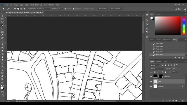Click the Tolerance input field
The width and height of the screenshot is (187, 105).
click(61, 9)
